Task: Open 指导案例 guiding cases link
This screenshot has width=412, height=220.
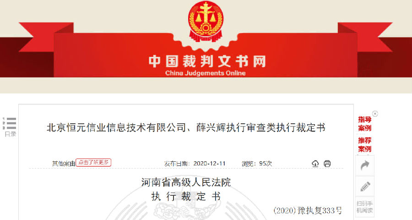Action: click(x=365, y=124)
